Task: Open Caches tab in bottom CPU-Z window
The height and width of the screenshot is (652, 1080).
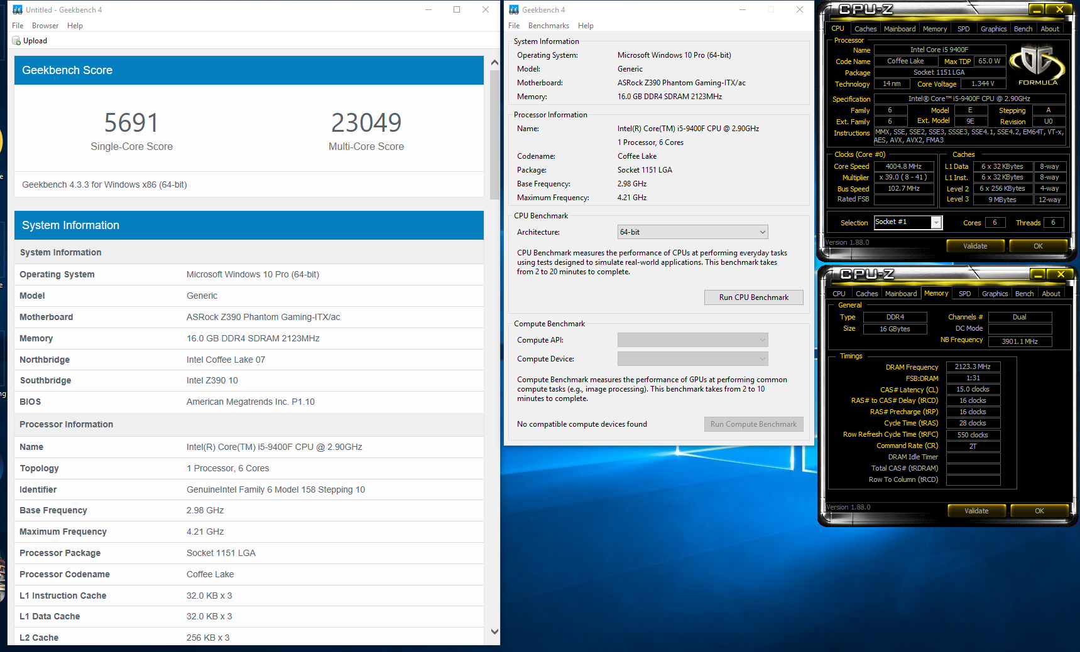Action: (x=867, y=294)
